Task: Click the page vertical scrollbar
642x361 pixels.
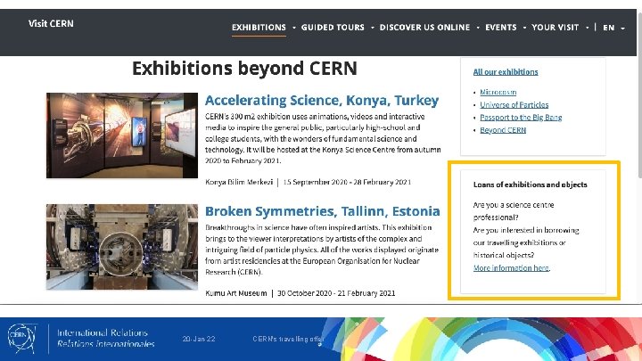Action: coord(639,94)
